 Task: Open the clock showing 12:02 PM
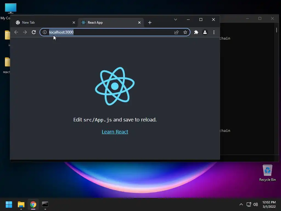click(269, 204)
